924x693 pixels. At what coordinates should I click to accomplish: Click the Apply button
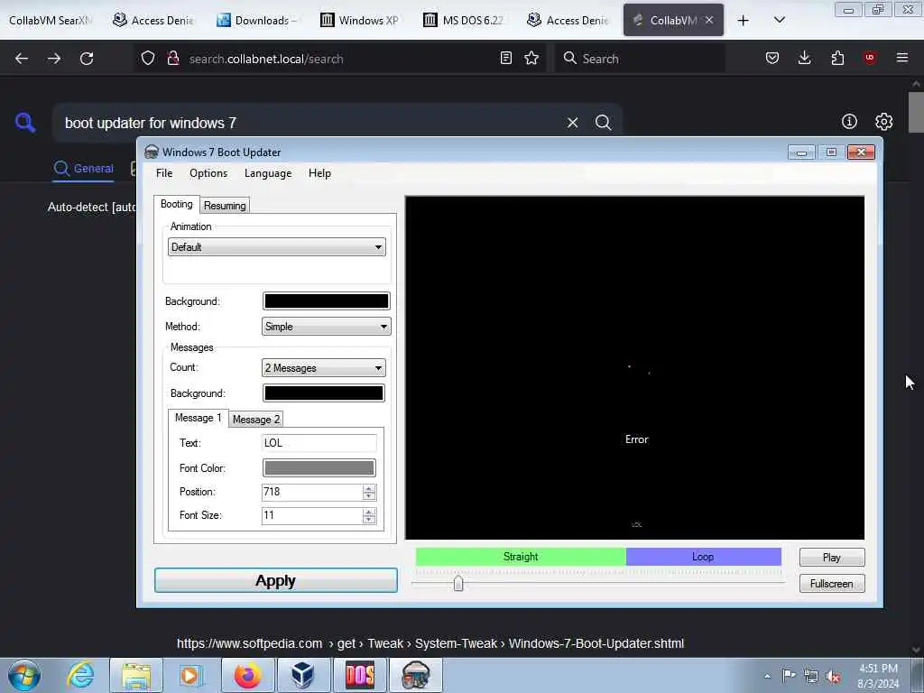tap(276, 580)
